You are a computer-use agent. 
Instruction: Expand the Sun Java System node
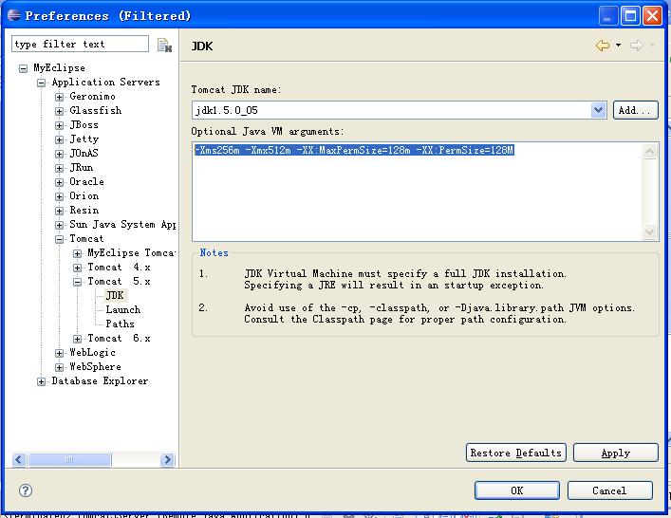pos(59,225)
